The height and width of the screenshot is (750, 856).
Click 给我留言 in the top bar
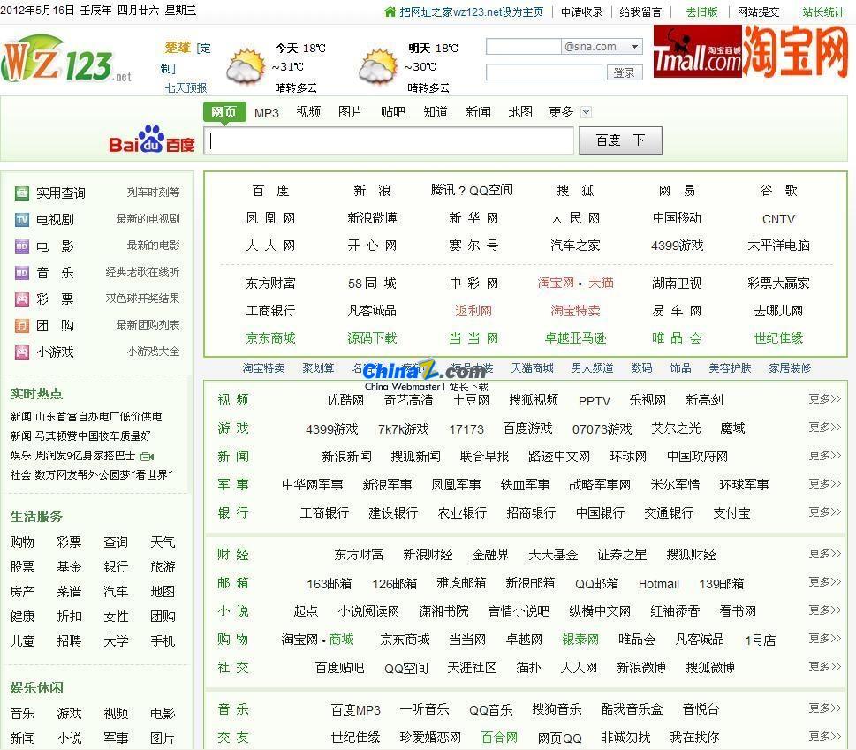tap(640, 12)
